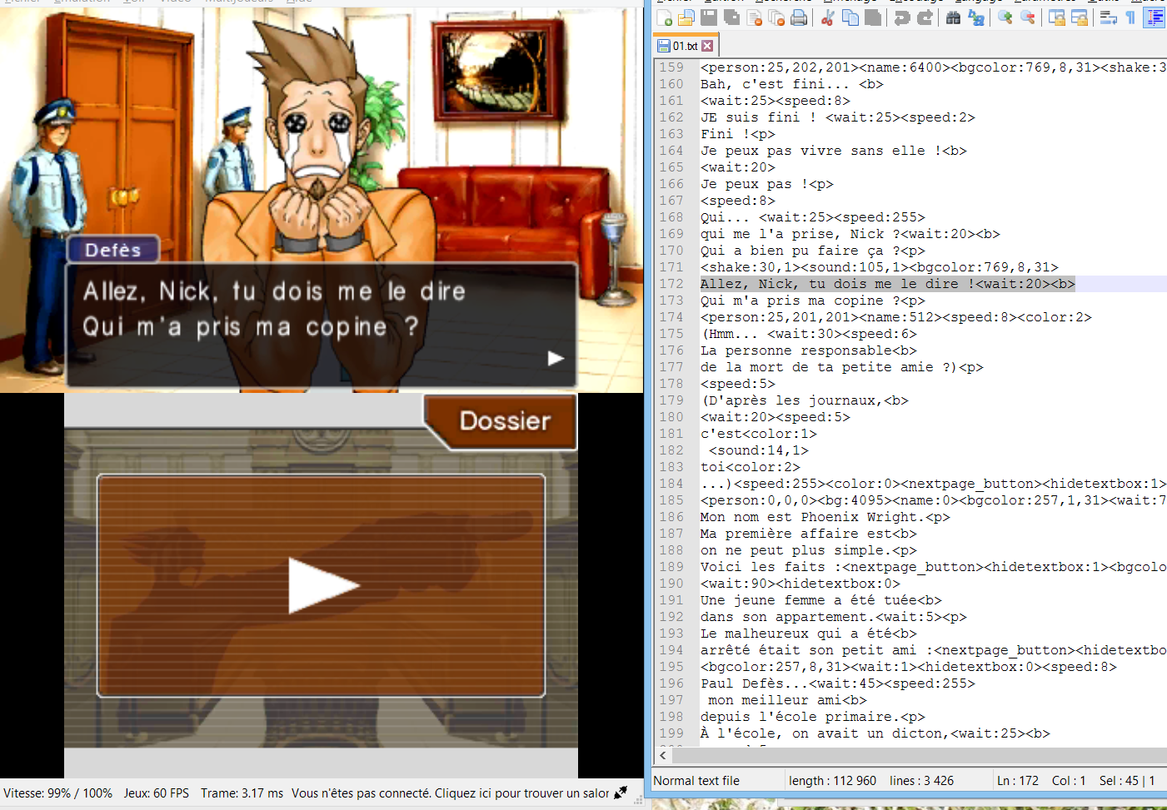
Task: Toggle synchronized vertical scrolling icon
Action: (1057, 17)
